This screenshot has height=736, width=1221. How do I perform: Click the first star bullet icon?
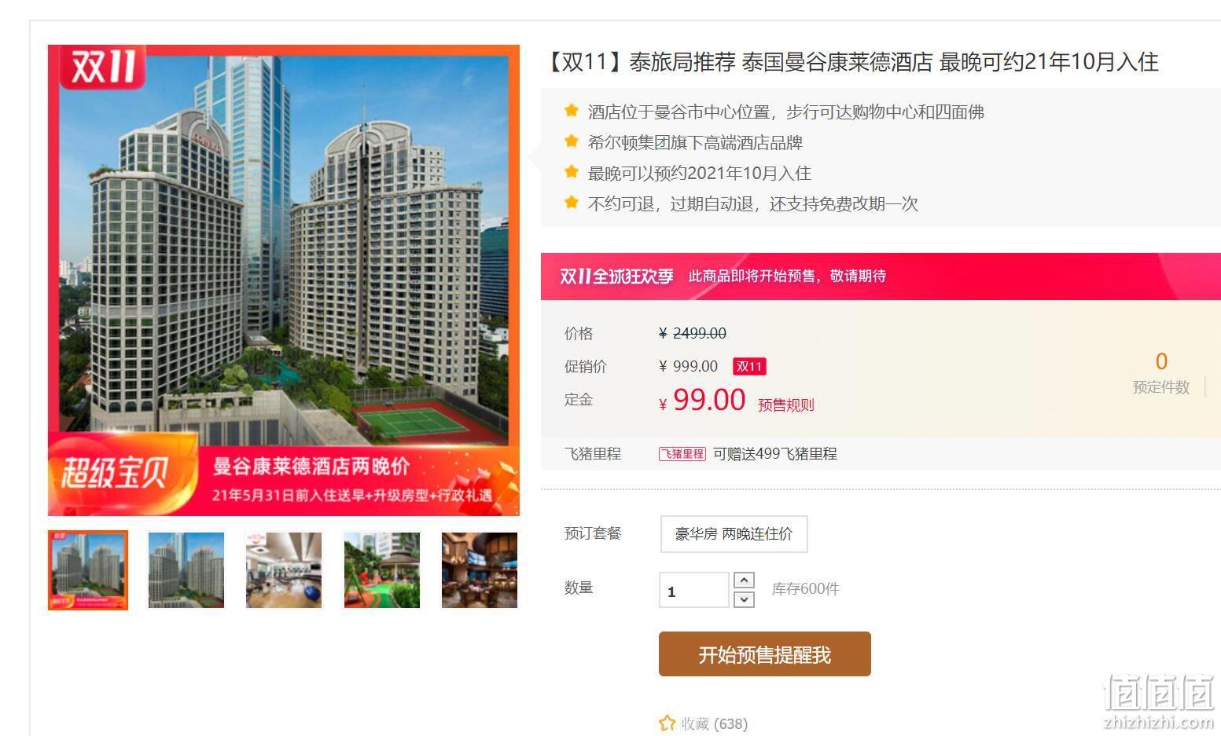pyautogui.click(x=572, y=111)
